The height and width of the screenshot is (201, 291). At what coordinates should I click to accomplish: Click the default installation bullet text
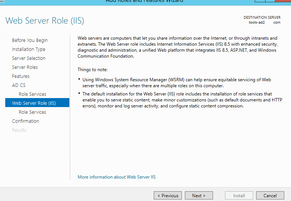tap(182, 100)
